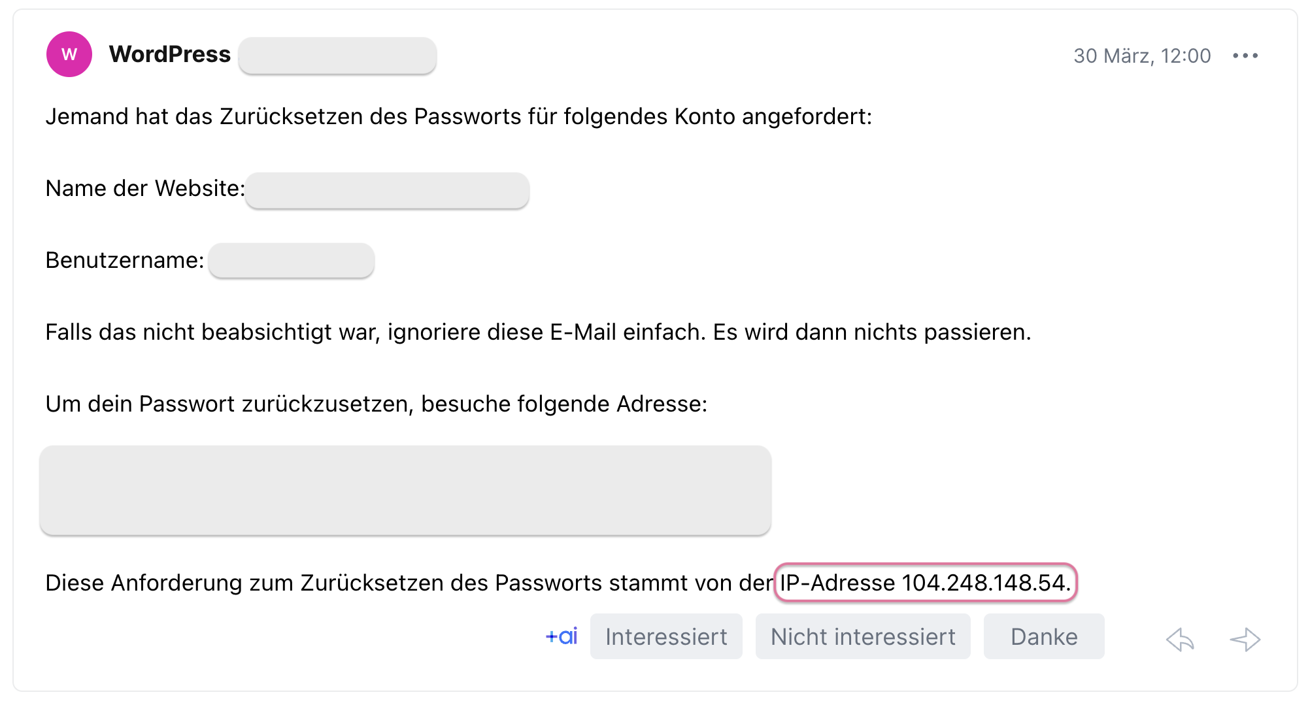Click the reply arrow icon
This screenshot has width=1310, height=701.
(x=1181, y=640)
